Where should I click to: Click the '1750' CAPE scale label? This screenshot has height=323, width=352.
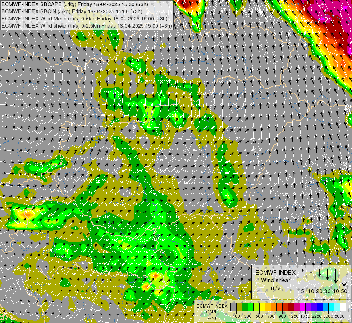point(305,316)
